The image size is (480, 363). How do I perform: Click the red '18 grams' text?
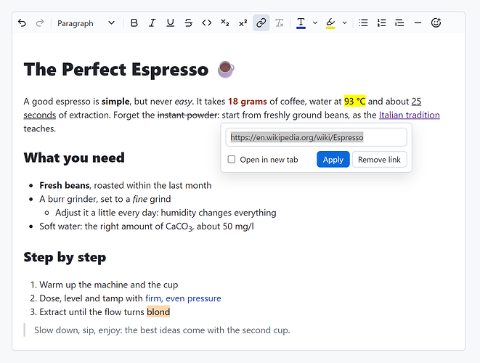(x=248, y=102)
